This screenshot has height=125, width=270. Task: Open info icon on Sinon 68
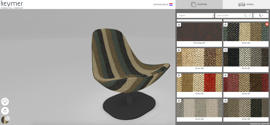point(179,50)
